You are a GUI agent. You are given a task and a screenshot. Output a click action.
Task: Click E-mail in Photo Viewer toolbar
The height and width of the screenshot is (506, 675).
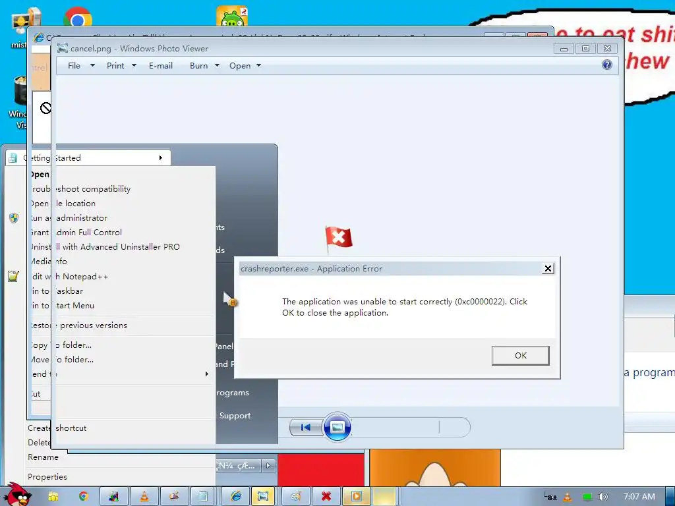point(161,65)
